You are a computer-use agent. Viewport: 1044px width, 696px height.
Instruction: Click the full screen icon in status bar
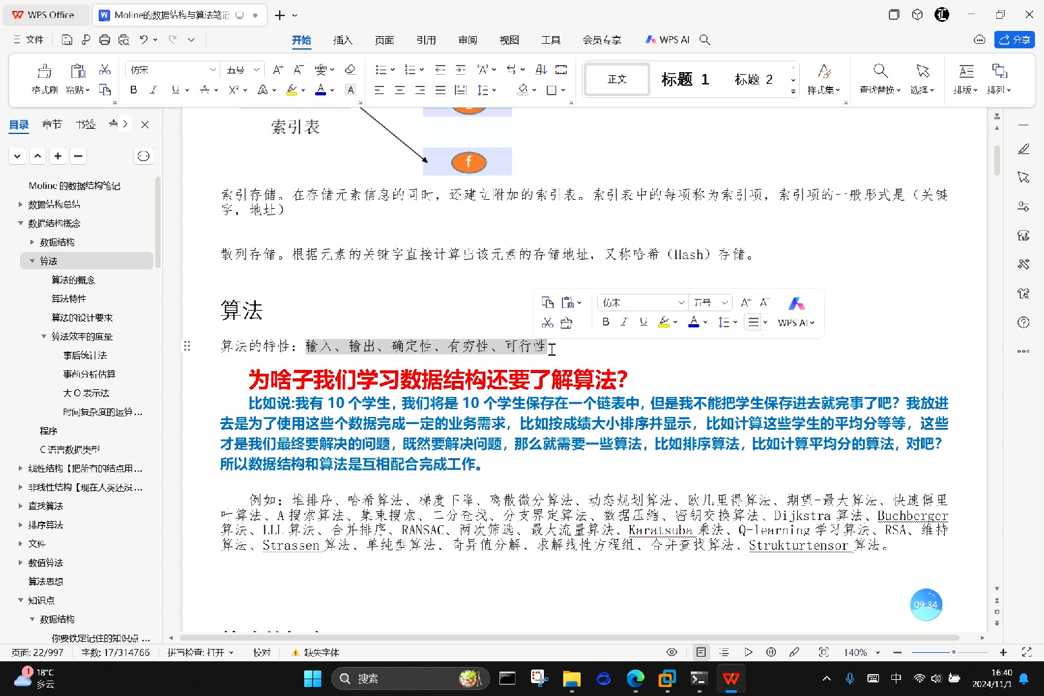point(1027,652)
